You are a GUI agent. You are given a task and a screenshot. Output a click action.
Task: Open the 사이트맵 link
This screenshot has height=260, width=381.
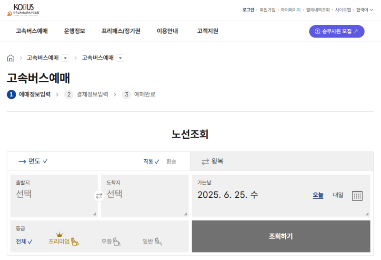343,10
